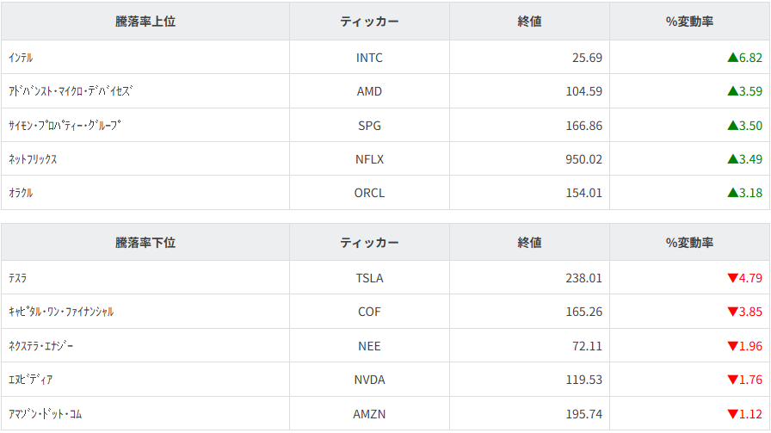The width and height of the screenshot is (771, 433).
Task: Open the ネットフリックス stock page
Action: point(33,159)
